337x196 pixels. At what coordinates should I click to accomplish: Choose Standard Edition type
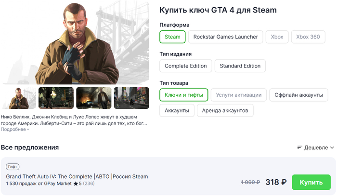(x=240, y=66)
